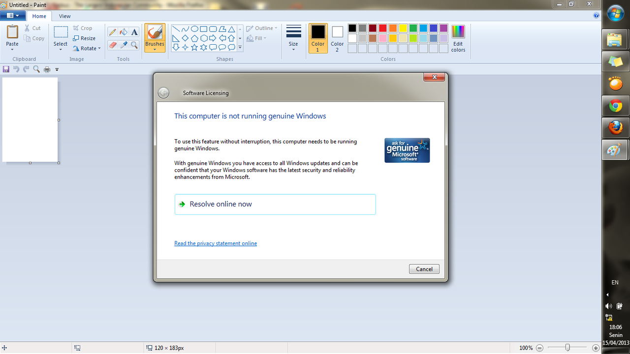630x354 pixels.
Task: Open Firefox from the taskbar
Action: click(615, 128)
